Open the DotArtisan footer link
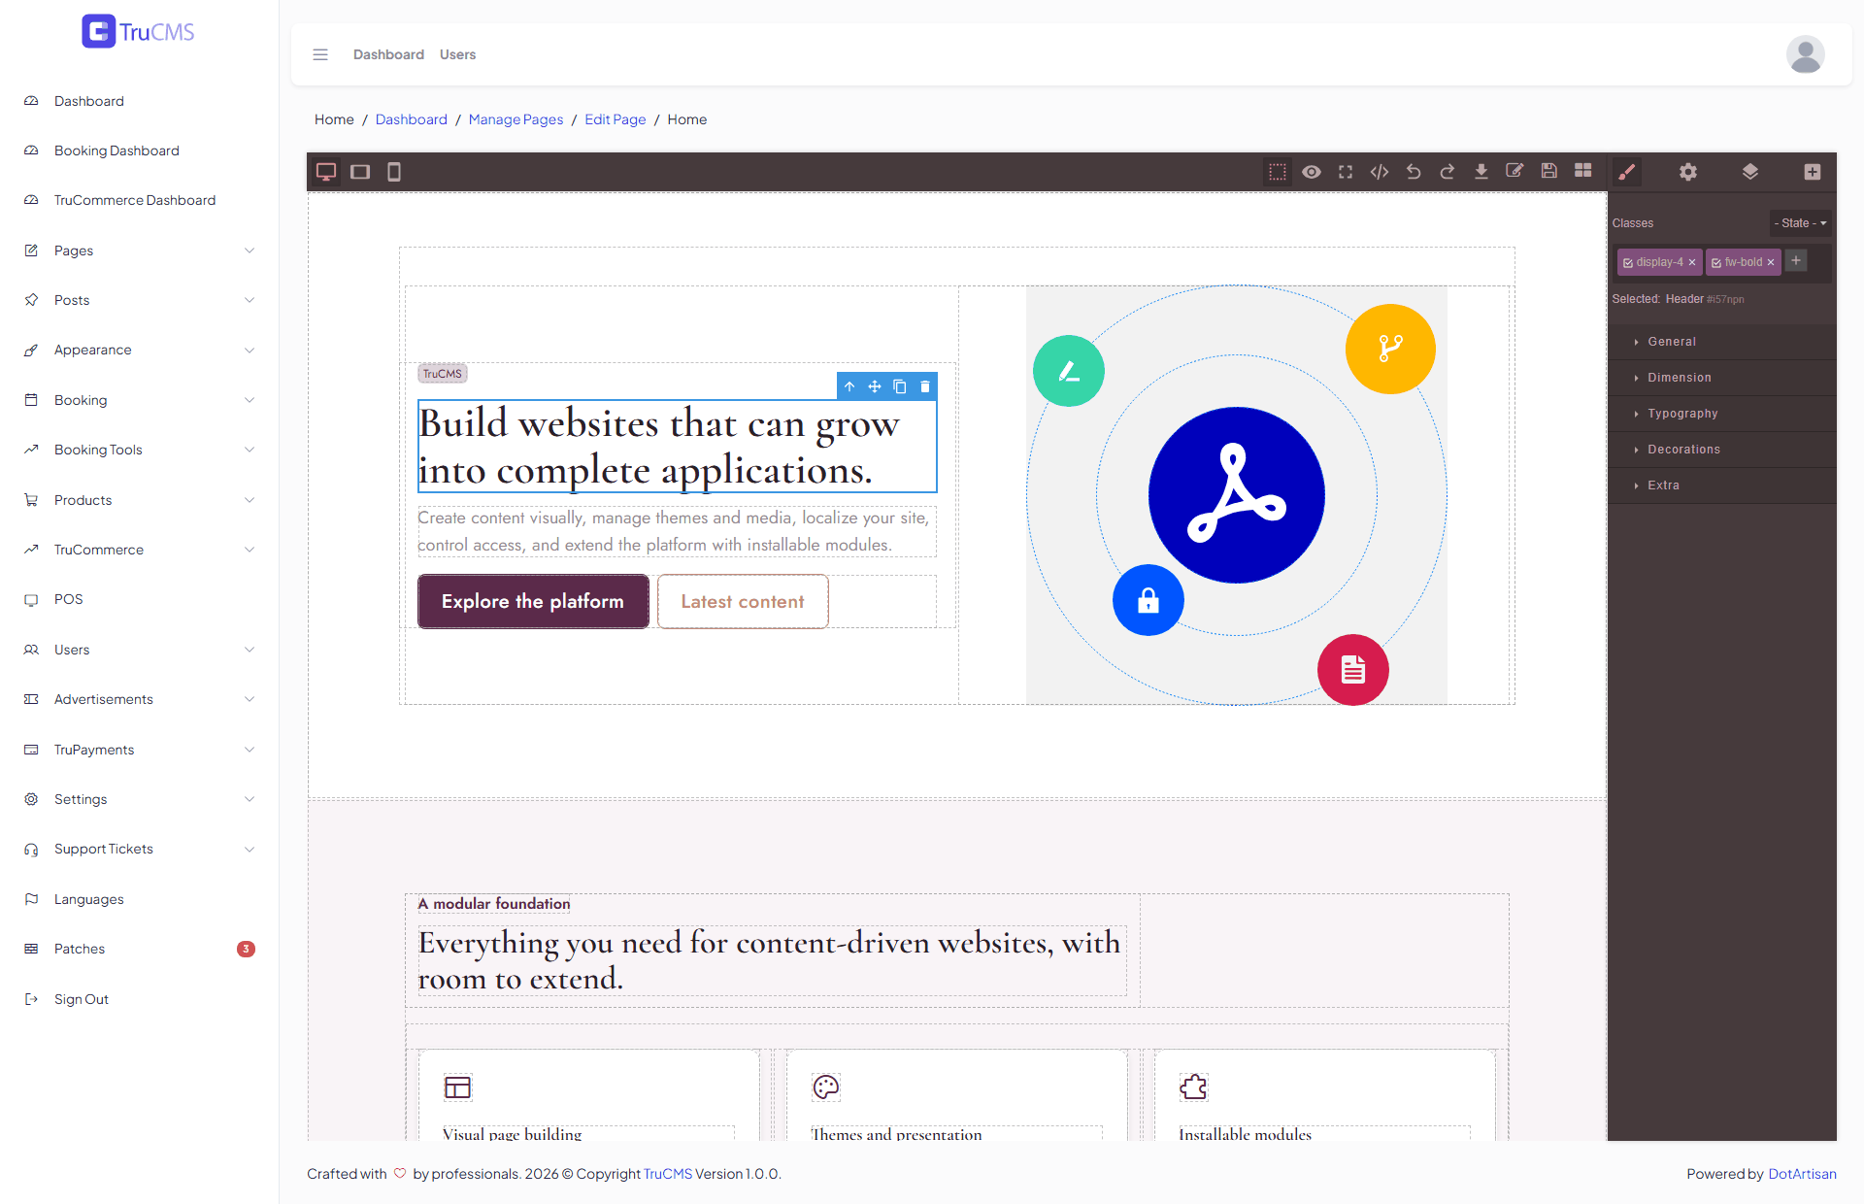The width and height of the screenshot is (1864, 1204). pyautogui.click(x=1802, y=1174)
